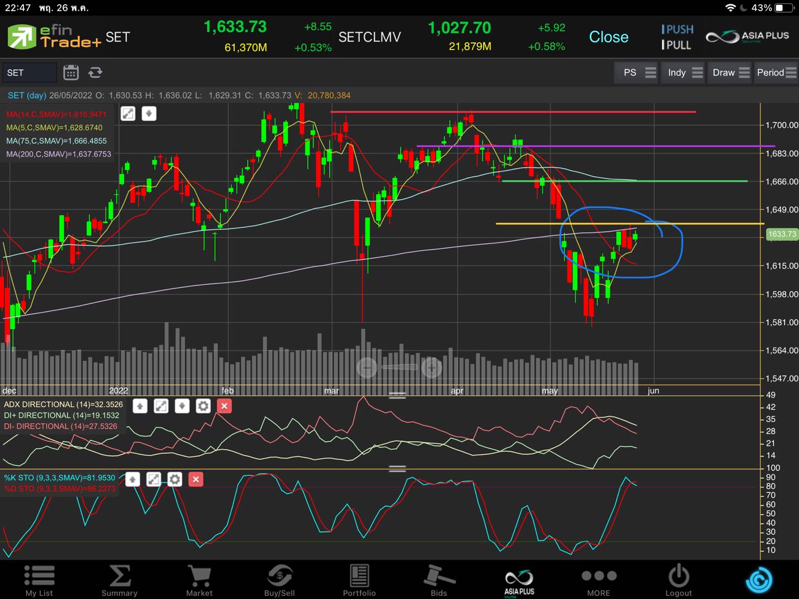Image resolution: width=799 pixels, height=599 pixels.
Task: Select the MA(5,C,SMAV) legend entry
Action: tap(54, 128)
